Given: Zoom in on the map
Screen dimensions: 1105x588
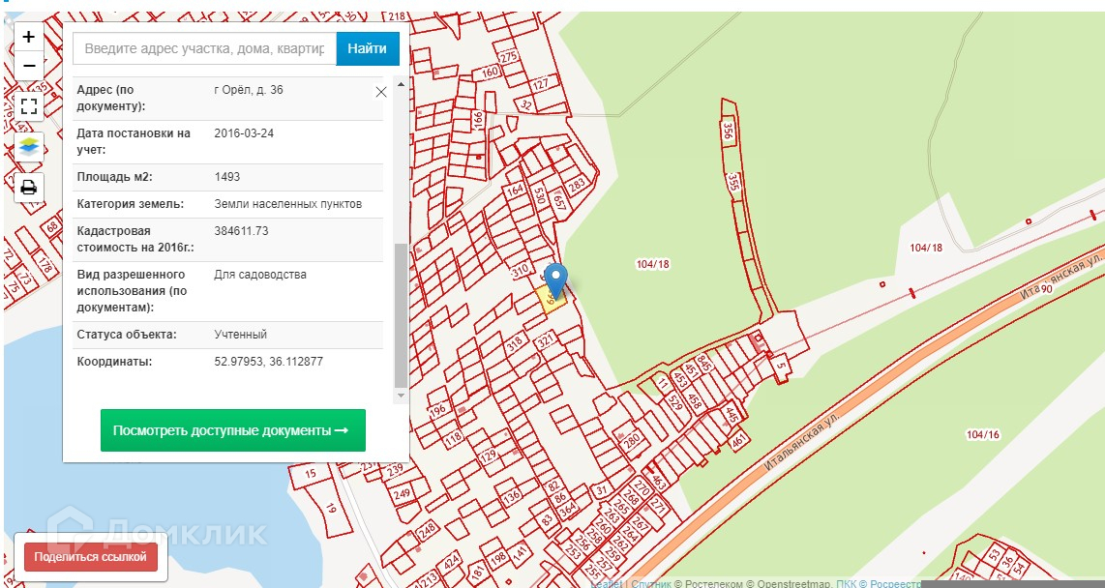Looking at the screenshot, I should coord(29,37).
